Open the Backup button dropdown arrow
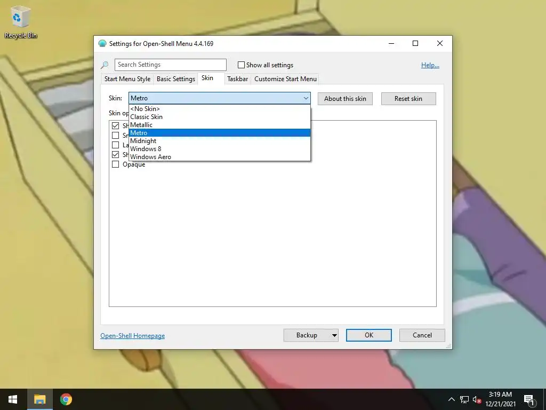Viewport: 546px width, 410px height. pyautogui.click(x=334, y=335)
